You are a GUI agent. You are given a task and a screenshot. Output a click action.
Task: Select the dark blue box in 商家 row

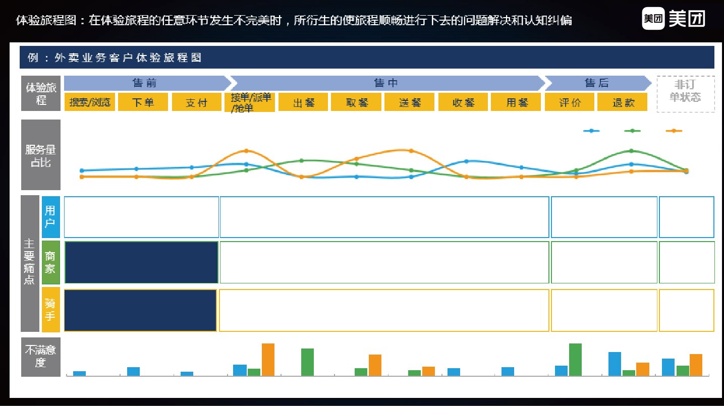coord(141,262)
